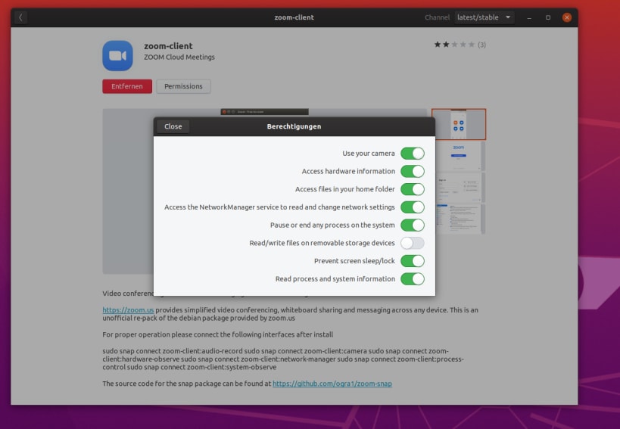This screenshot has height=429, width=620.
Task: Toggle the Use your camera permission
Action: tap(413, 154)
